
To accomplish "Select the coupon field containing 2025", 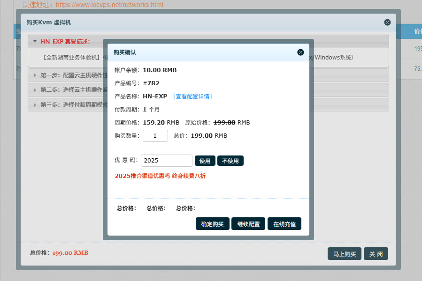I will coord(166,160).
